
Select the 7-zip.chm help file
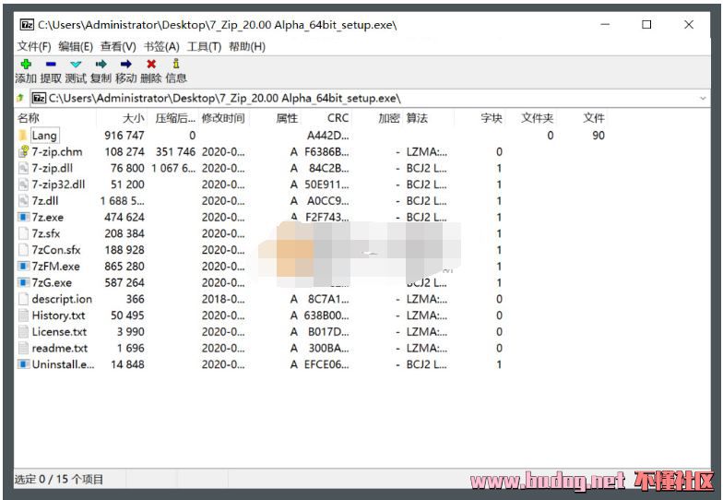[56, 151]
